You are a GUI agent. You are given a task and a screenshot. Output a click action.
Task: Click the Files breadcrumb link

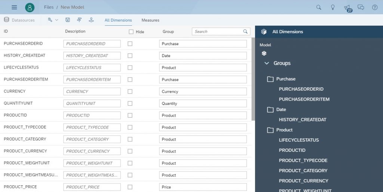49,7
